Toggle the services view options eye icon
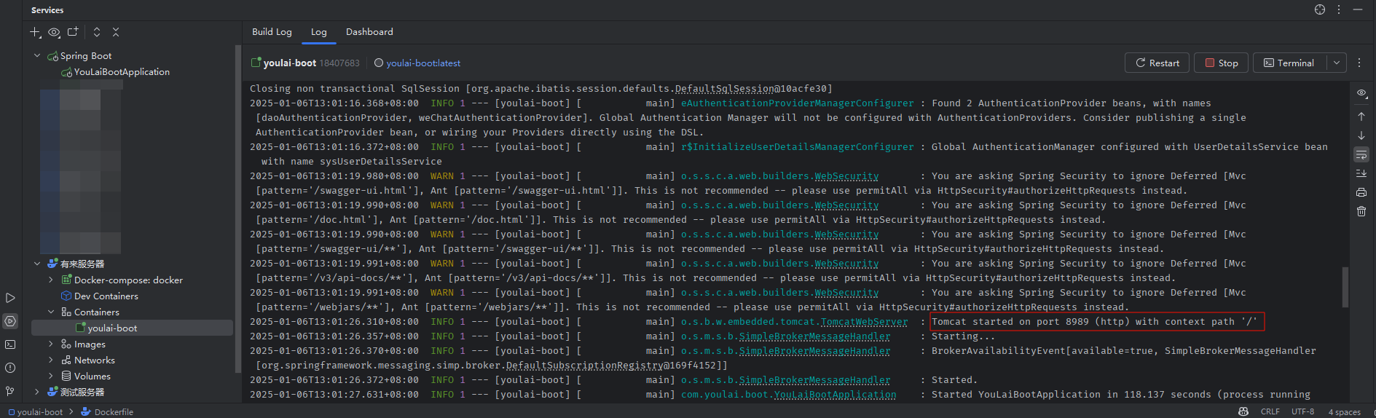1376x418 pixels. point(54,32)
